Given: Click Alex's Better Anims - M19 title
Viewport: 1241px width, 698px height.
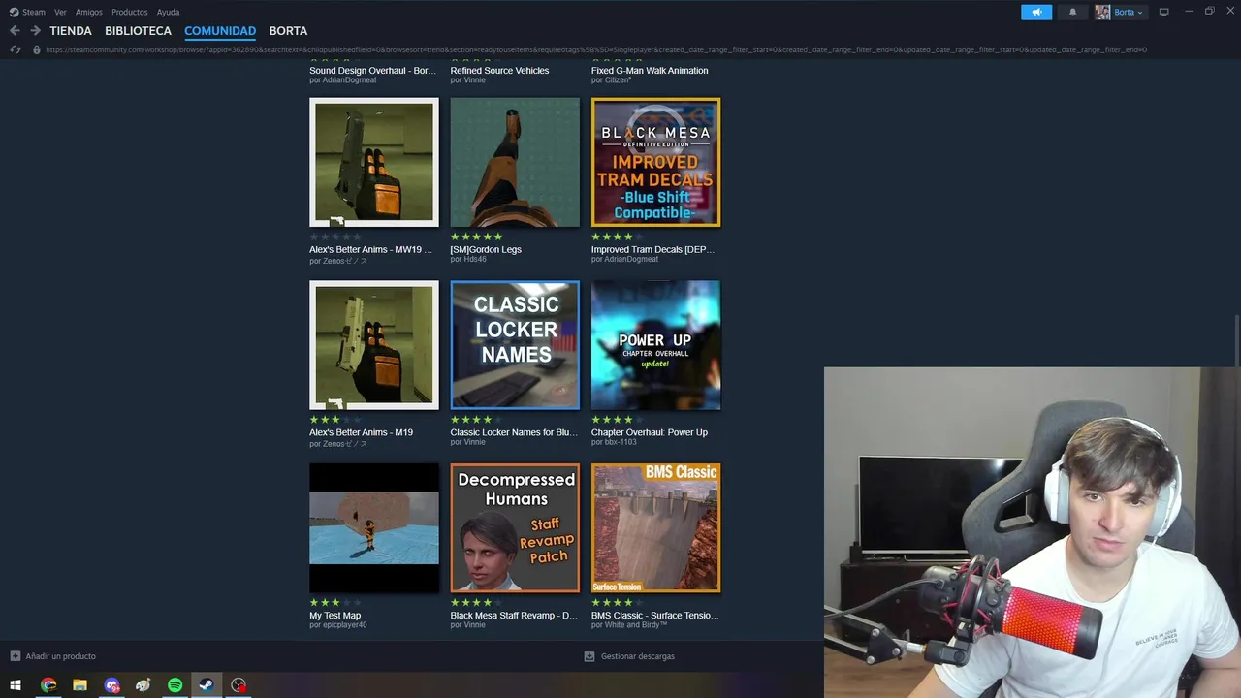Looking at the screenshot, I should [361, 432].
